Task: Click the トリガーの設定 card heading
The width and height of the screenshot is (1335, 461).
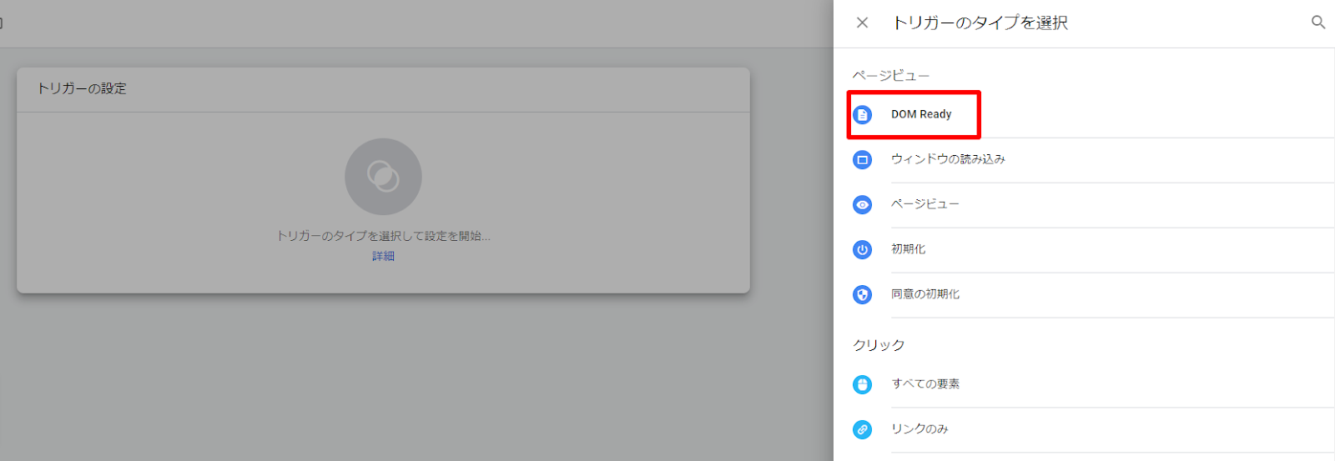Action: [x=82, y=88]
